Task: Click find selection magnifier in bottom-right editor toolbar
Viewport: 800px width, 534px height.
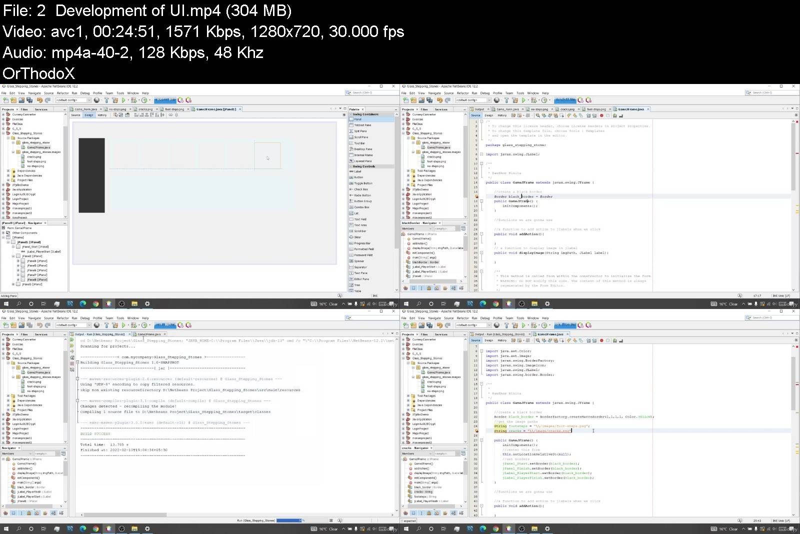Action: (x=537, y=340)
